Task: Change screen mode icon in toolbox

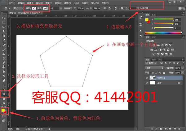Action: [4, 121]
